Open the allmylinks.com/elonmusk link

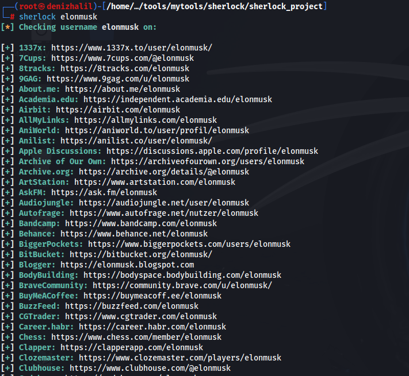(x=146, y=120)
